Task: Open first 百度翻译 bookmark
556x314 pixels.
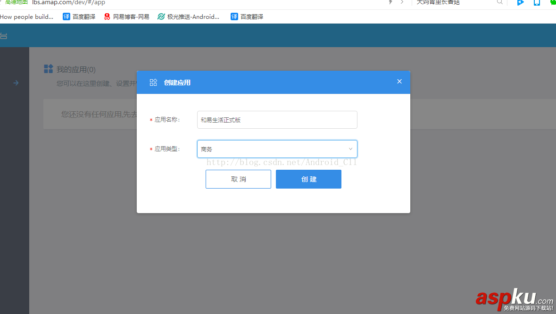Action: point(79,17)
